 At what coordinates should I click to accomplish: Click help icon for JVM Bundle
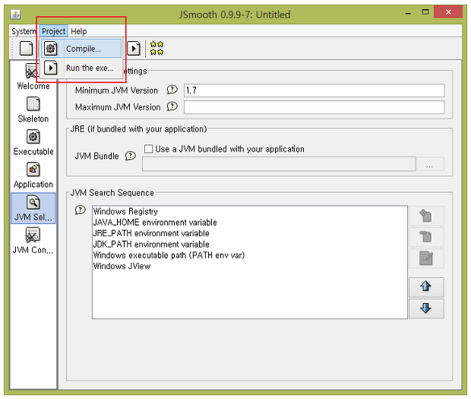click(131, 156)
